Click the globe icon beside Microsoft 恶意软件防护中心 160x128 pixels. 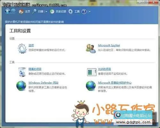coord(91,86)
